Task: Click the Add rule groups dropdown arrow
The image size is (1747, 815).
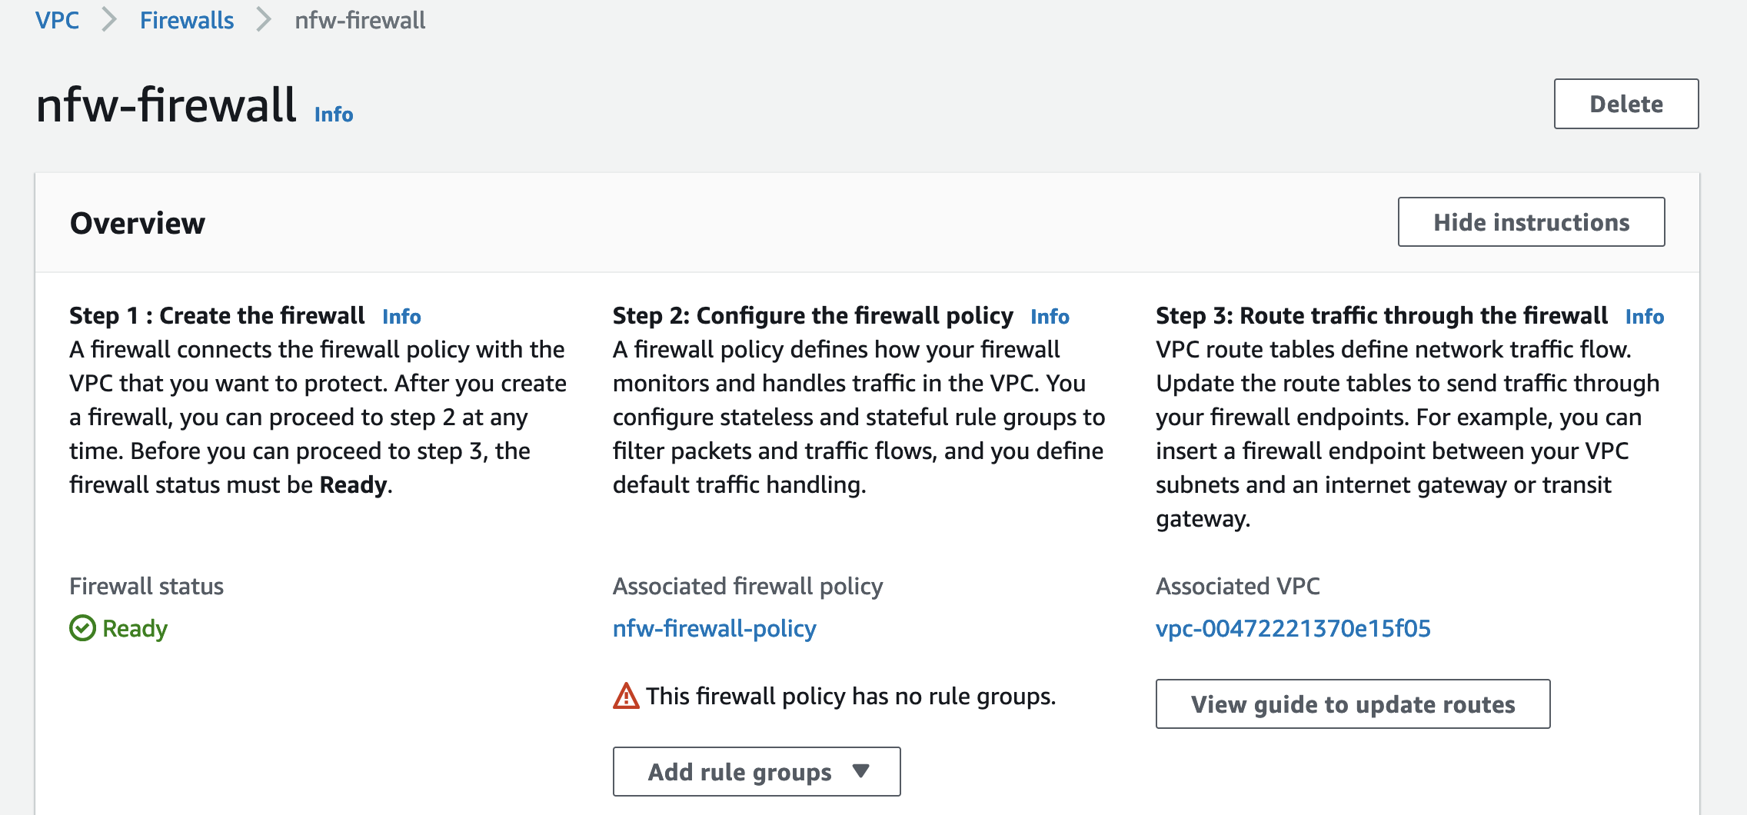Action: pos(861,771)
